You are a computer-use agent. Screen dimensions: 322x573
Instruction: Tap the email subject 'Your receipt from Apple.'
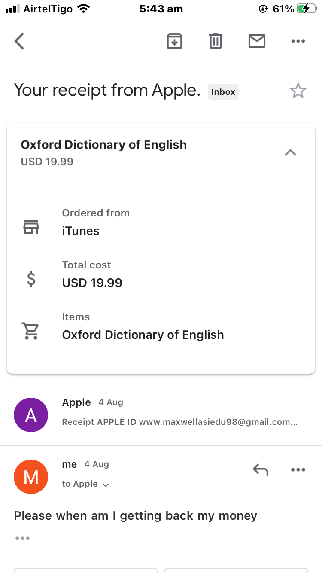(107, 91)
